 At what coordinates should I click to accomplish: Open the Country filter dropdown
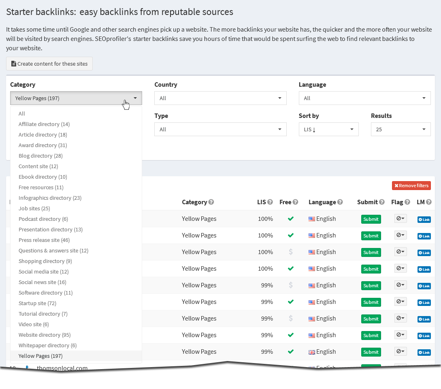click(x=220, y=98)
